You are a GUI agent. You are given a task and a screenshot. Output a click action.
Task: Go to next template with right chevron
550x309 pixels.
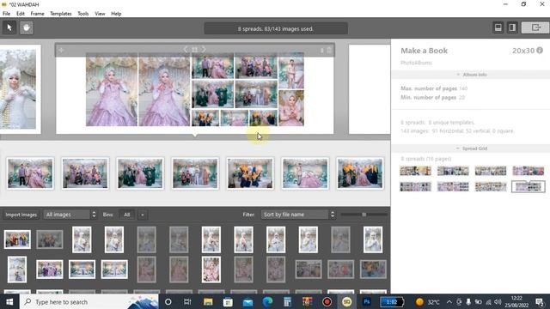click(x=204, y=50)
